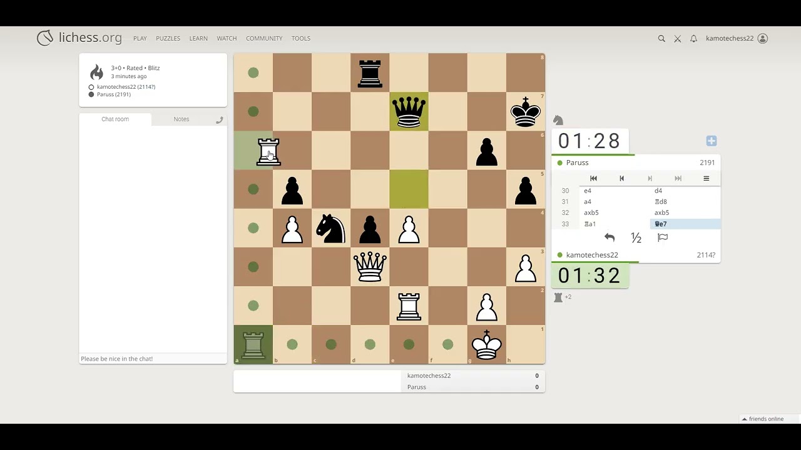Select move 31 Rd8
The image size is (801, 450).
coord(685,202)
